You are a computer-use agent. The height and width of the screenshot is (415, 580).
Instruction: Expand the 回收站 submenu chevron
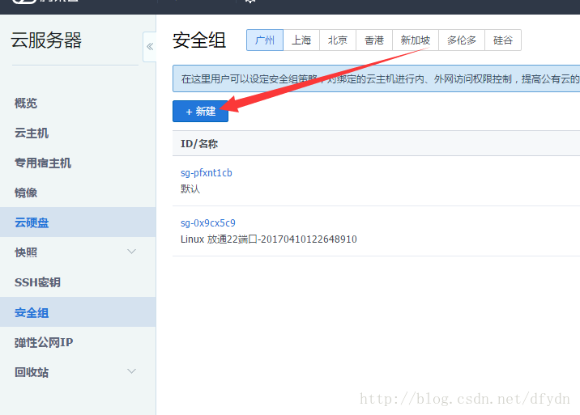coord(132,371)
